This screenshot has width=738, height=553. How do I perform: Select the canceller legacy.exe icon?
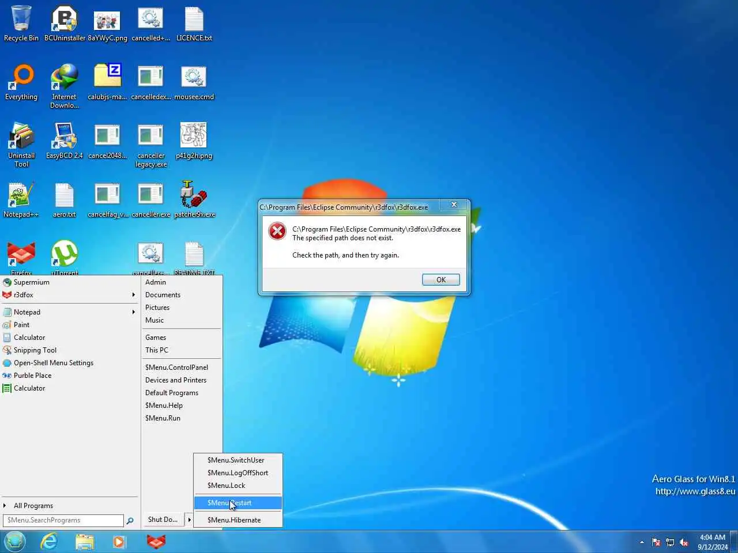150,145
